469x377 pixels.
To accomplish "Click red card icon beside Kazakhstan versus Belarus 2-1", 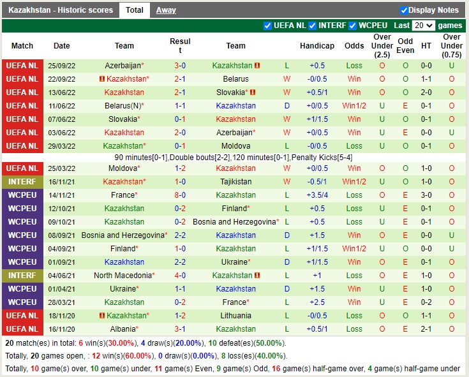I will click(101, 79).
